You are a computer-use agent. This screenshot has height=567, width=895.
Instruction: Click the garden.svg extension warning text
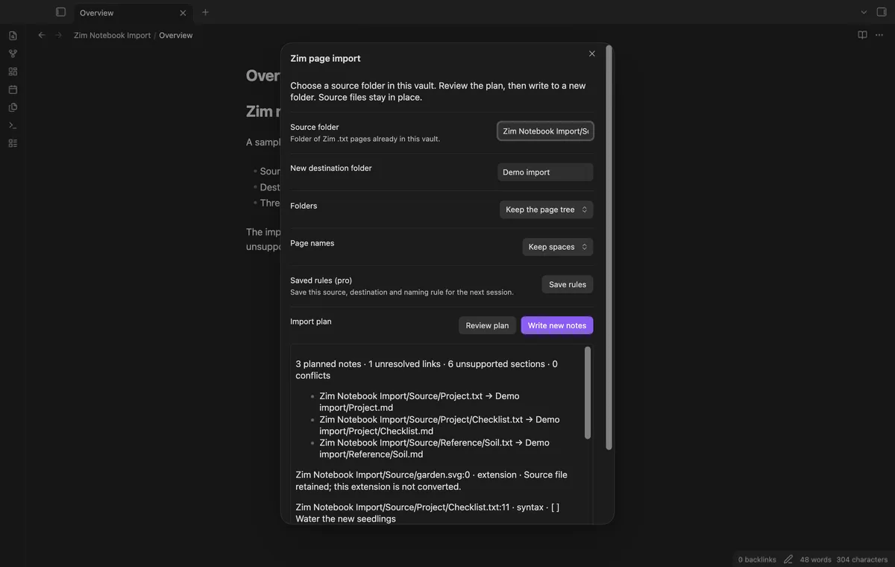tap(431, 480)
